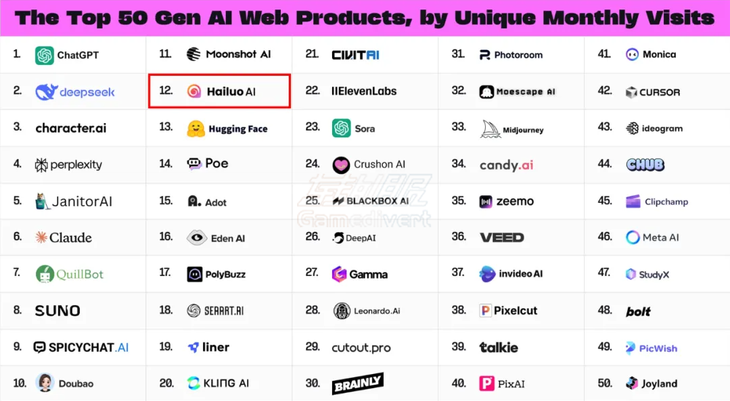
Task: Click the Claude entry at rank 6
Action: coord(64,237)
